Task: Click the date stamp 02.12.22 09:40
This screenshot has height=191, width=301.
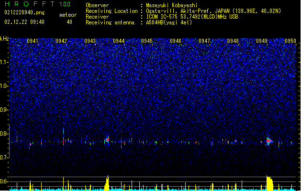Action: point(24,22)
